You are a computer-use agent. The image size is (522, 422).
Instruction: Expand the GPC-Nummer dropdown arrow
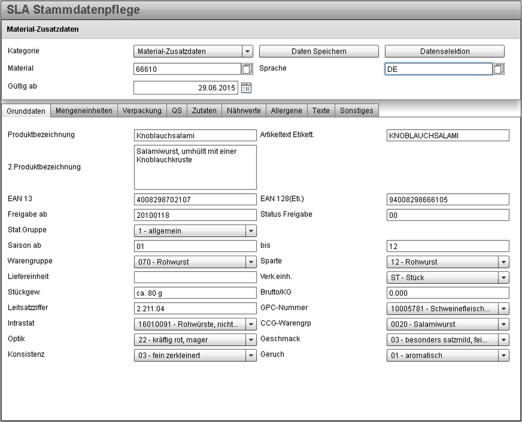[x=504, y=309]
